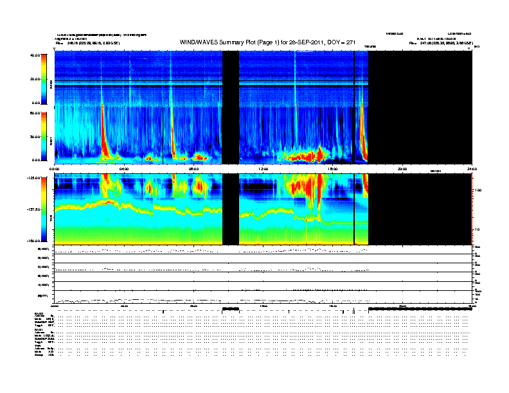
Task: Click the top line-plot panel below the TNR spectrogram
Action: (x=263, y=250)
